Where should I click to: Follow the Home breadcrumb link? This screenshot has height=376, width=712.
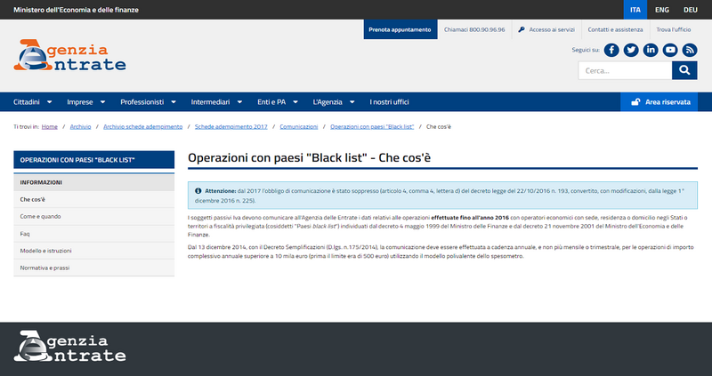(x=50, y=126)
